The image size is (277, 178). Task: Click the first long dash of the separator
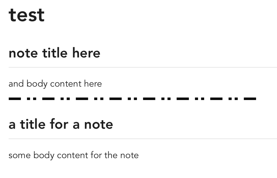click(x=15, y=99)
